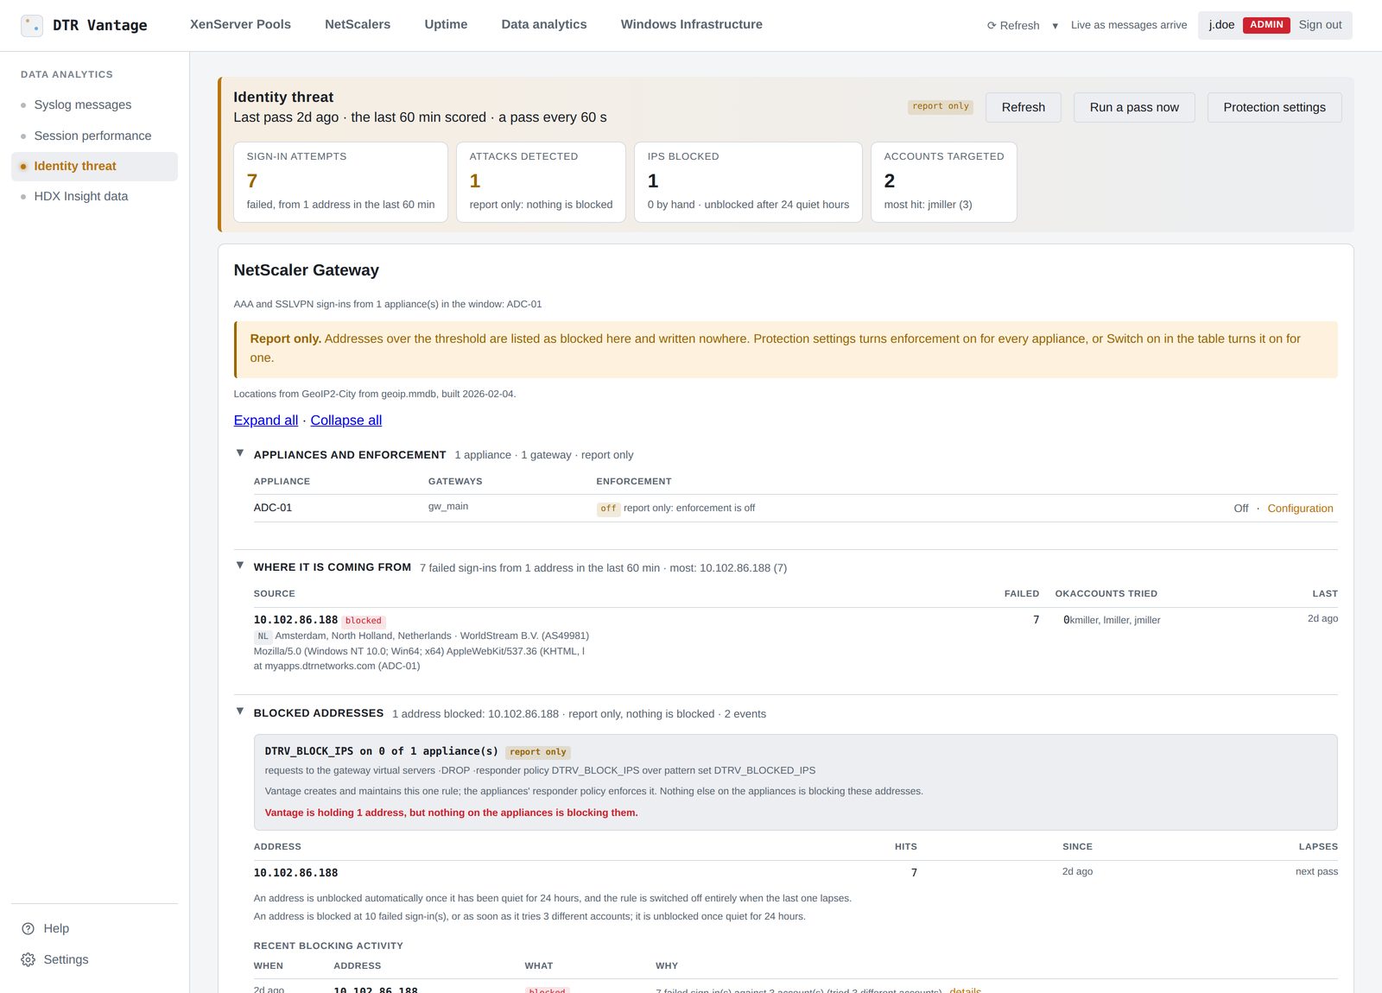Viewport: 1382px width, 993px height.
Task: Open the XenServer Pools tab
Action: click(x=240, y=24)
